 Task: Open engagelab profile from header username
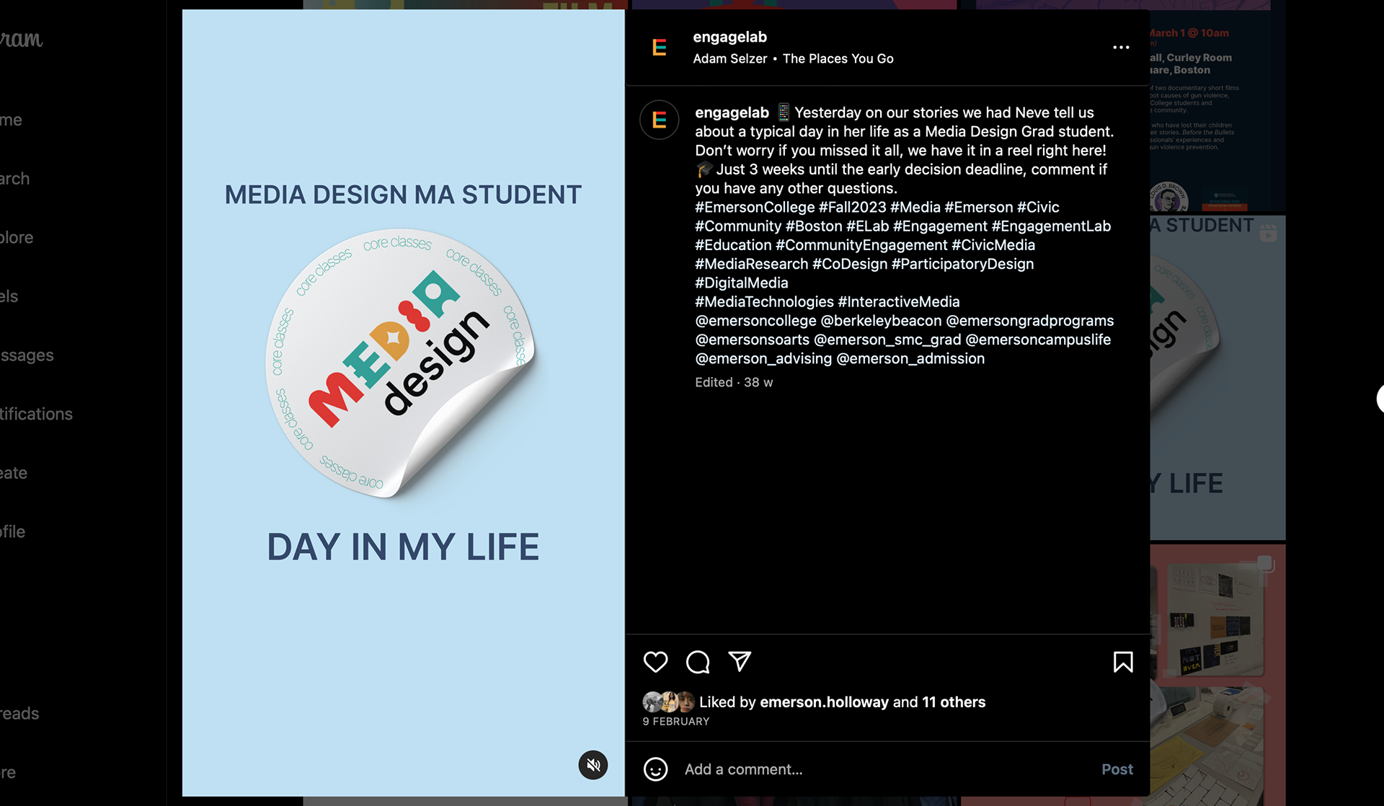(729, 37)
